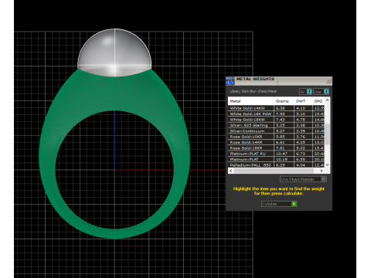Click the 6.73 DWT value
The image size is (371, 278).
[x=301, y=154]
